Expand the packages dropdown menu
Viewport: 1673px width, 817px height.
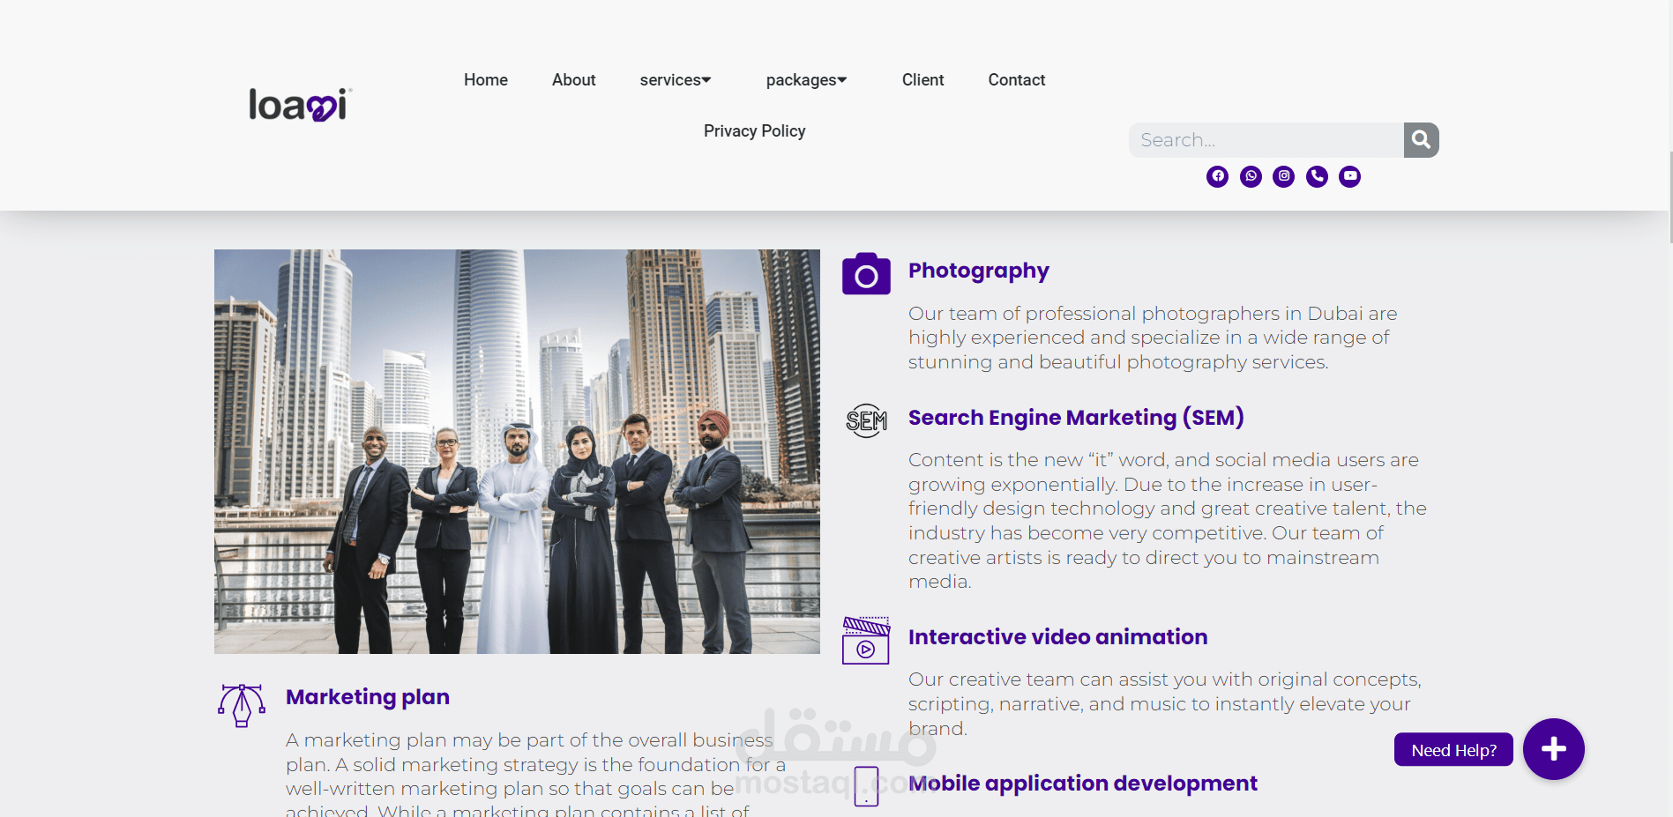806,80
